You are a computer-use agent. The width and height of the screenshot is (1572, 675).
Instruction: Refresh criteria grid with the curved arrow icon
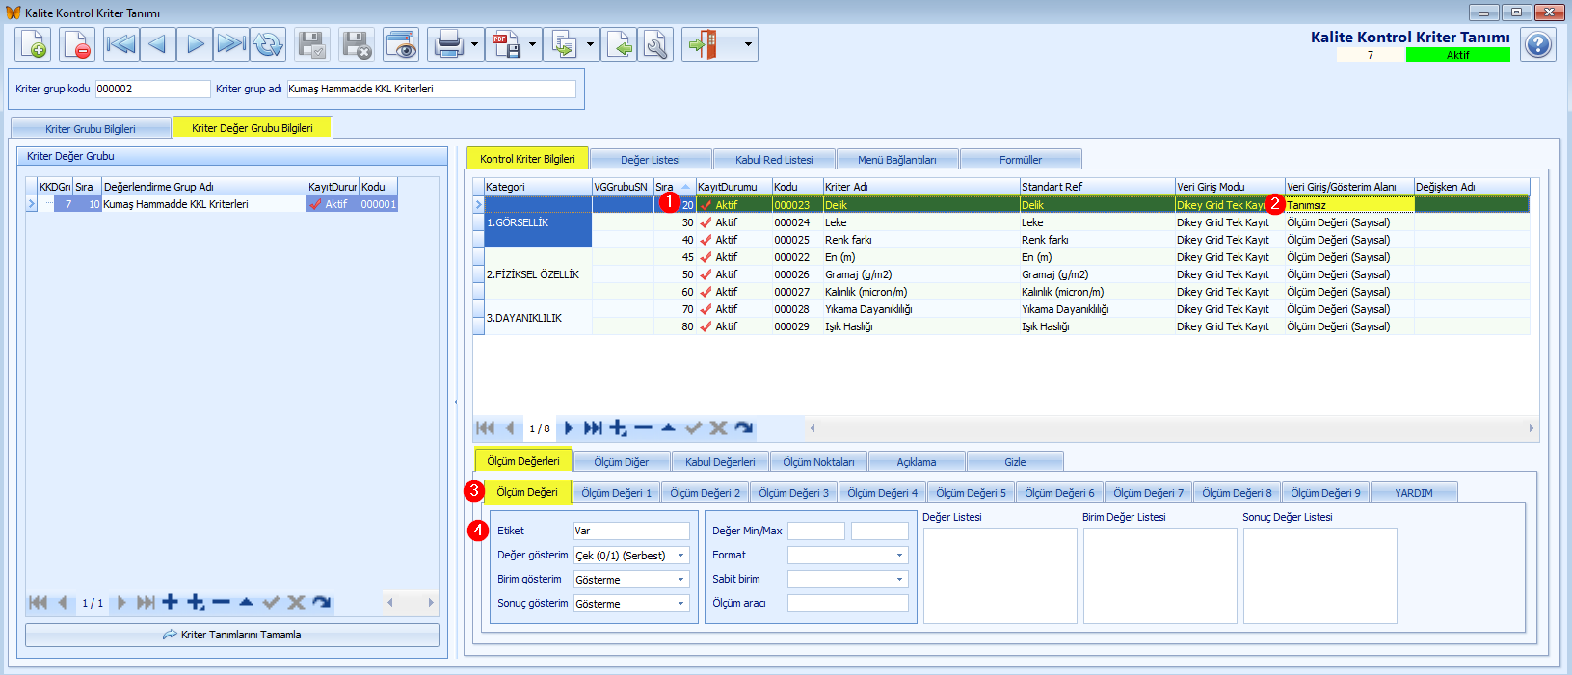coord(743,428)
